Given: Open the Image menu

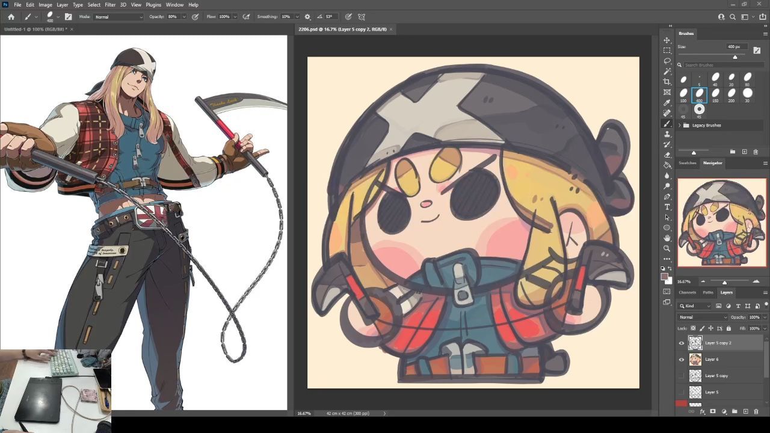Looking at the screenshot, I should click(x=46, y=5).
